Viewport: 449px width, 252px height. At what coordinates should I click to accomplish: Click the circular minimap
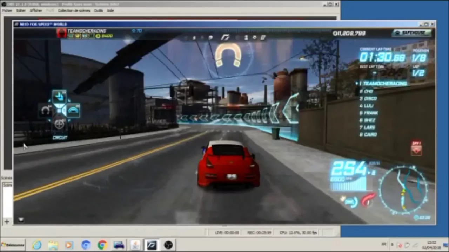pos(404,190)
